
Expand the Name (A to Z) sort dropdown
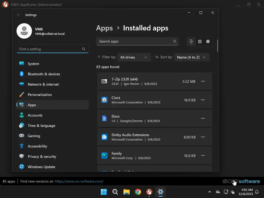[x=192, y=57]
